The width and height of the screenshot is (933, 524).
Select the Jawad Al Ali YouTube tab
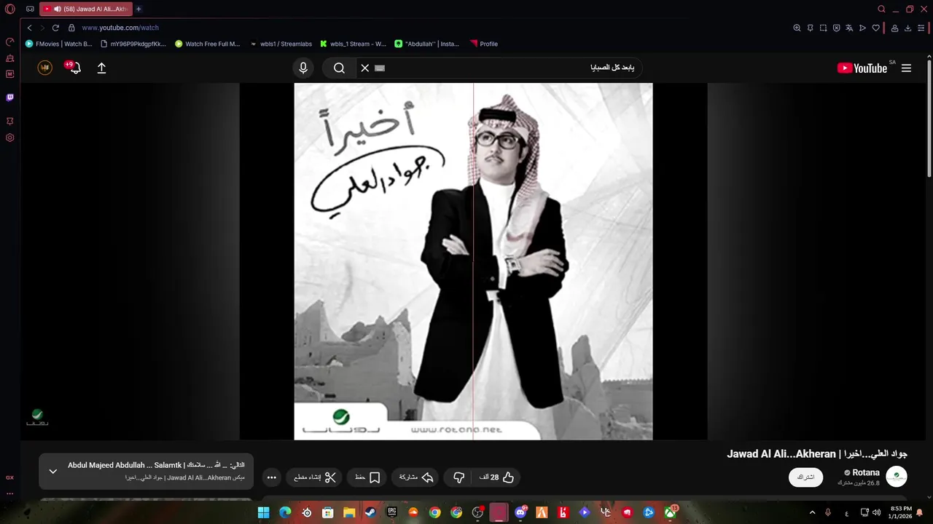click(86, 9)
